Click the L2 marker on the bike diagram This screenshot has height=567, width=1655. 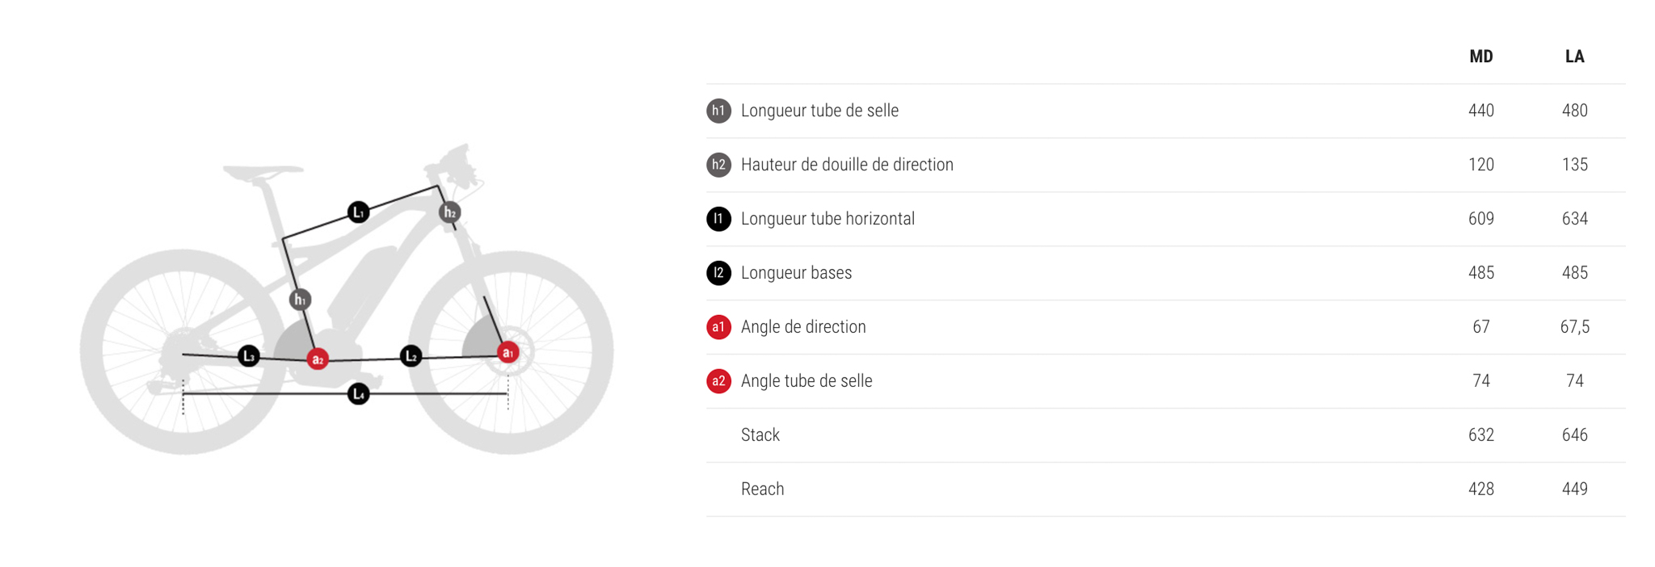tap(411, 355)
